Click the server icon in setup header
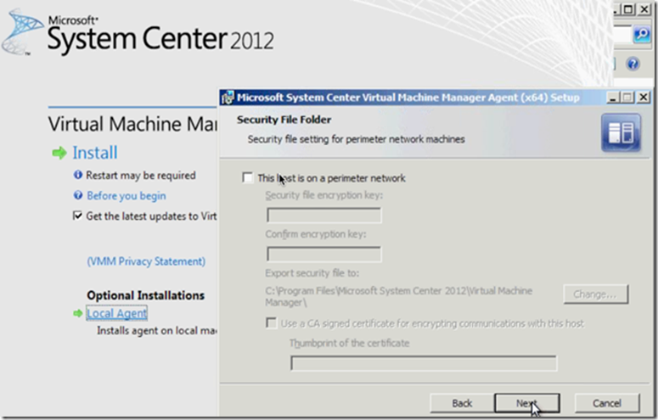658x420 pixels. point(621,132)
